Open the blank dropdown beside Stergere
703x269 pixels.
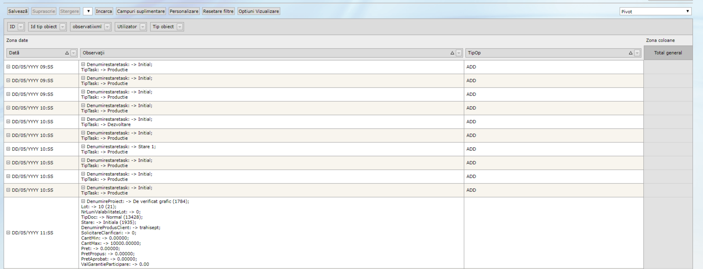pos(87,11)
